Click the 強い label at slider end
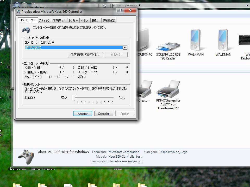The image size is (250, 187). [122, 98]
